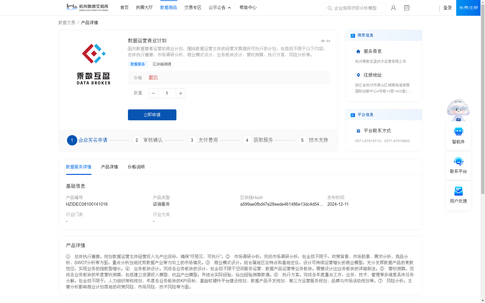This screenshot has height=303, width=485.
Task: Switch to 价格说明 tab
Action: click(136, 167)
